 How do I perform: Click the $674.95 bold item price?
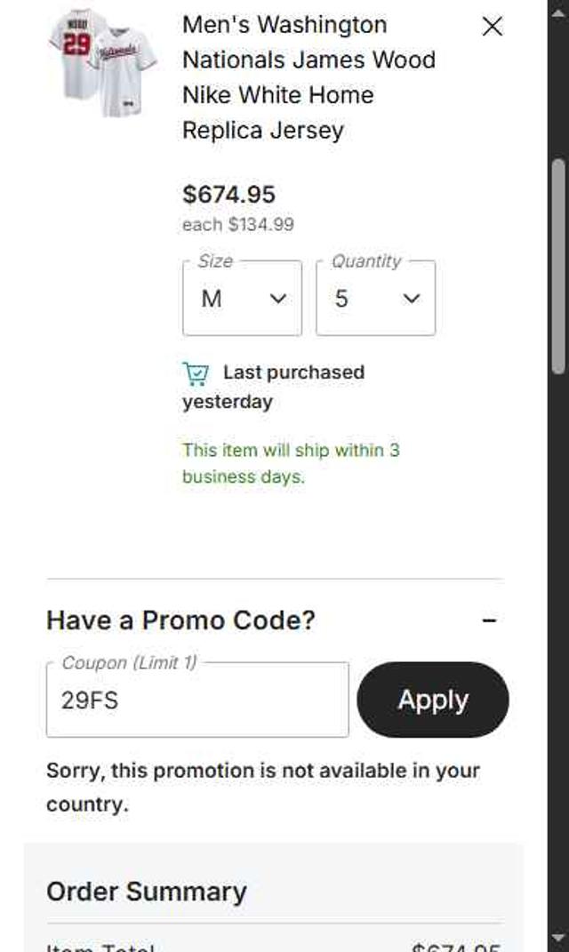pos(228,195)
